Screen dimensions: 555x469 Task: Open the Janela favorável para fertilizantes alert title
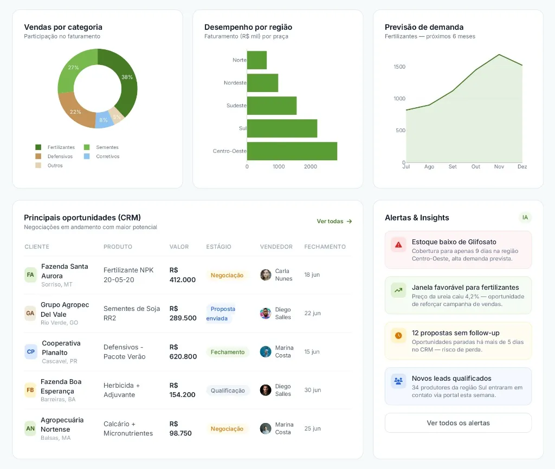(465, 288)
